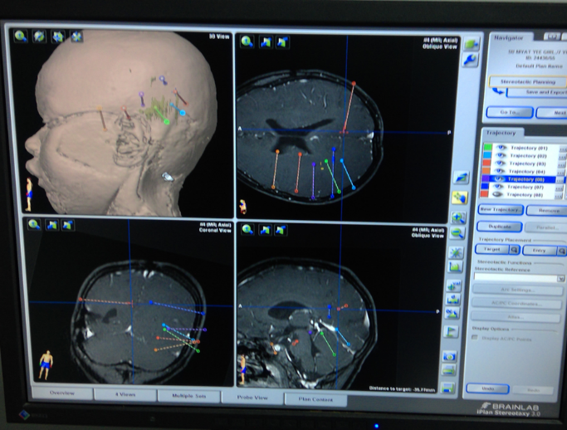Select Trajectory (04) in the list
The image size is (567, 430).
(x=528, y=172)
